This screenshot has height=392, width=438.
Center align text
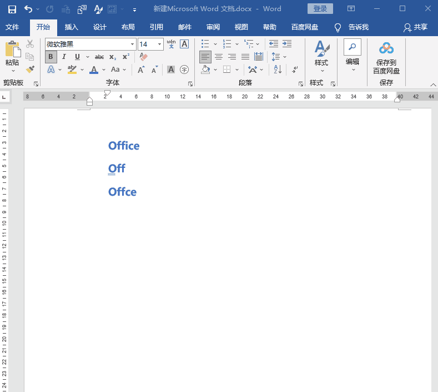pyautogui.click(x=219, y=57)
